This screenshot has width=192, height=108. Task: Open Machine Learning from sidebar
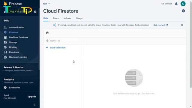coord(18,57)
